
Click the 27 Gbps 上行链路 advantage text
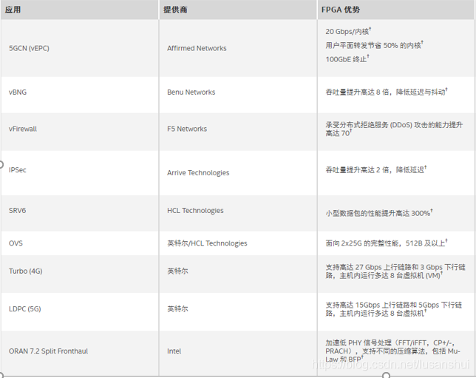(x=395, y=271)
